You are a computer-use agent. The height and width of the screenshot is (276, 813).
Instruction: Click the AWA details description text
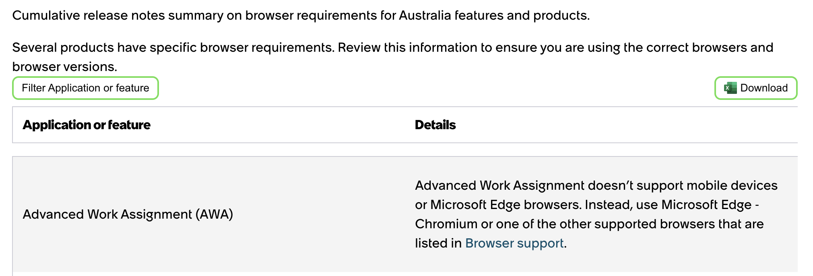point(596,214)
